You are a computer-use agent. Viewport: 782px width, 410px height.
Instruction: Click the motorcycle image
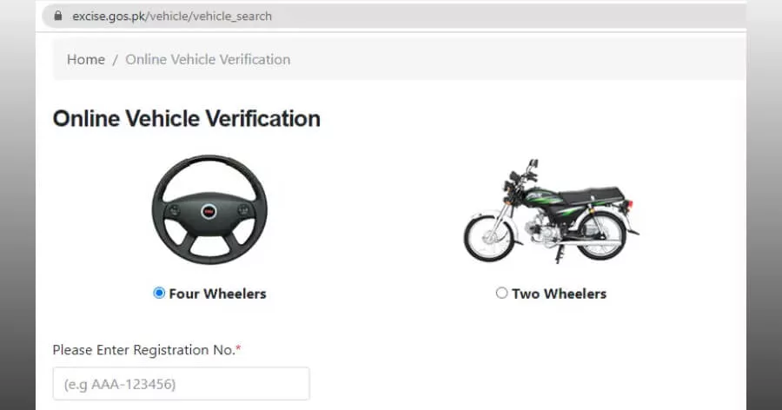(x=551, y=210)
